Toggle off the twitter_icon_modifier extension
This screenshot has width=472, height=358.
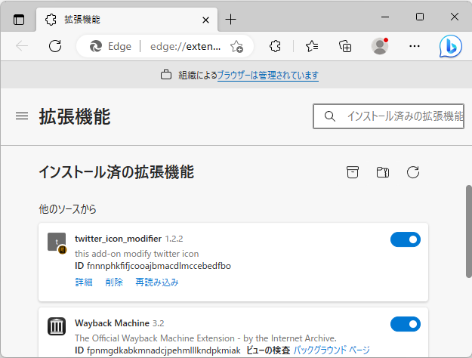coord(406,239)
